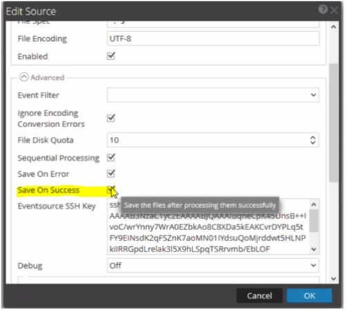The width and height of the screenshot is (346, 311).
Task: Click the File Encoding input field
Action: pyautogui.click(x=213, y=39)
